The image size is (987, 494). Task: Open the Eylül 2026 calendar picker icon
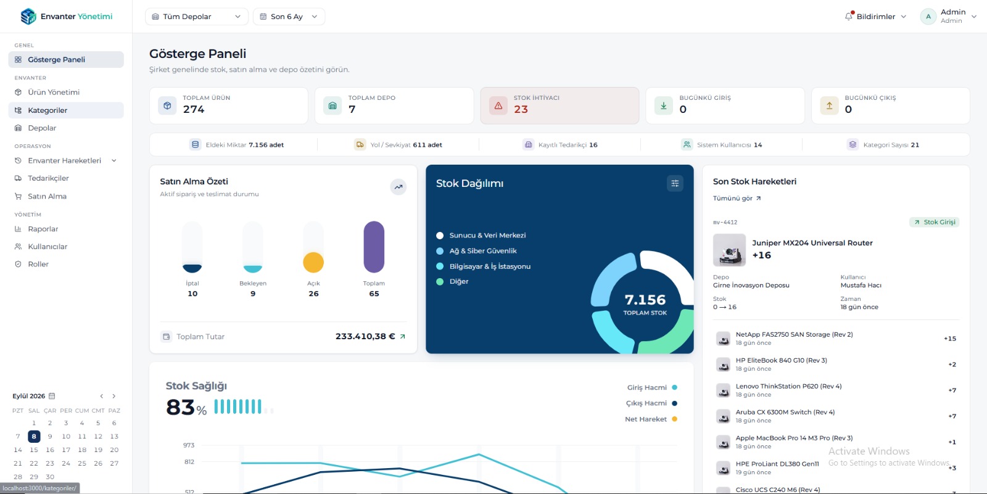coord(52,396)
